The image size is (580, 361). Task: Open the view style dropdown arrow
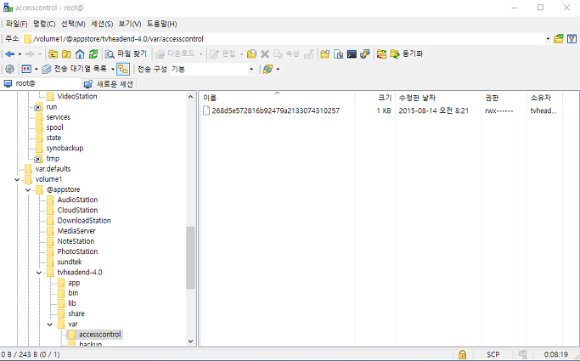point(37,69)
